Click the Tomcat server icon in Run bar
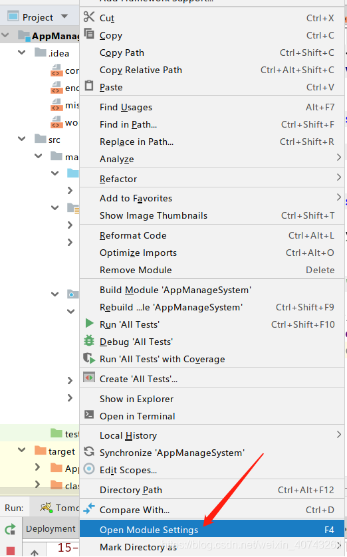This screenshot has height=557, width=347. [46, 507]
